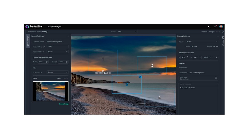Open the user avatar profile menu
Screen dimensions: 248x139
point(221,27)
